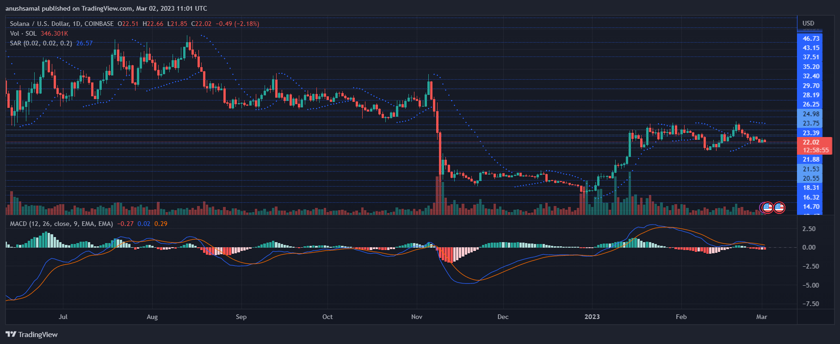This screenshot has height=344, width=840.
Task: Click the Nov label on time axis
Action: 416,317
